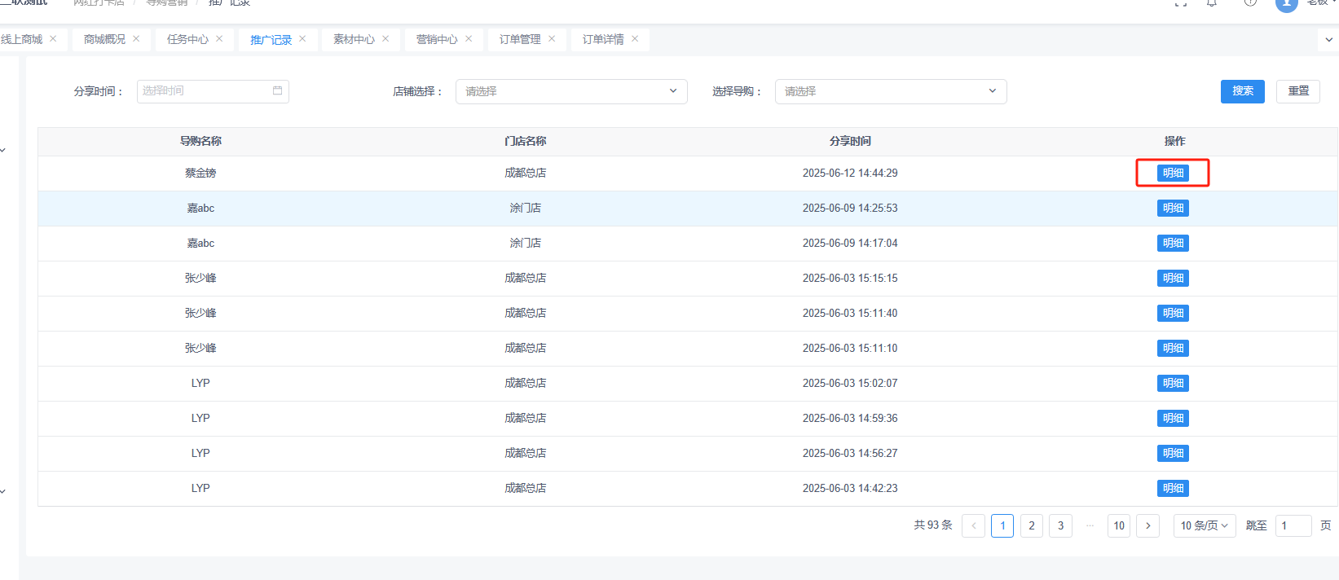Open 明细 for the 2025-06-03 14:42:23 record

click(x=1173, y=488)
